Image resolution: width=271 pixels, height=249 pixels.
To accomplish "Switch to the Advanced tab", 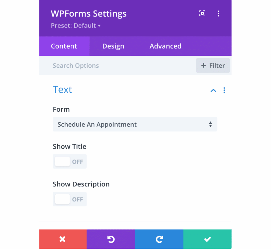I will (165, 46).
